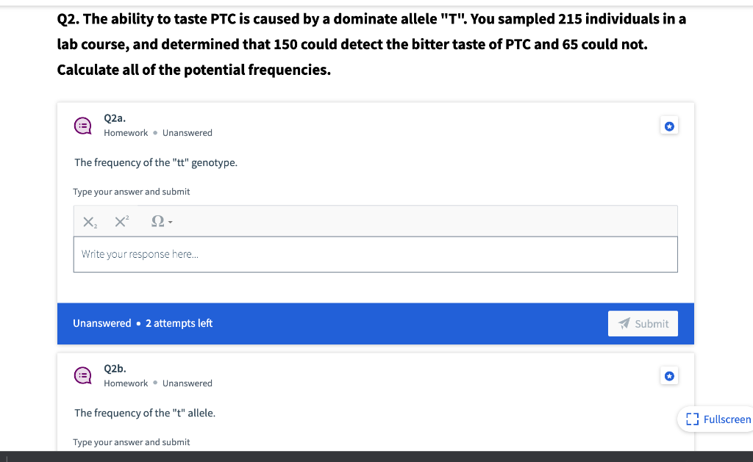
Task: Click the star badge icon for Q2b
Action: coord(669,375)
